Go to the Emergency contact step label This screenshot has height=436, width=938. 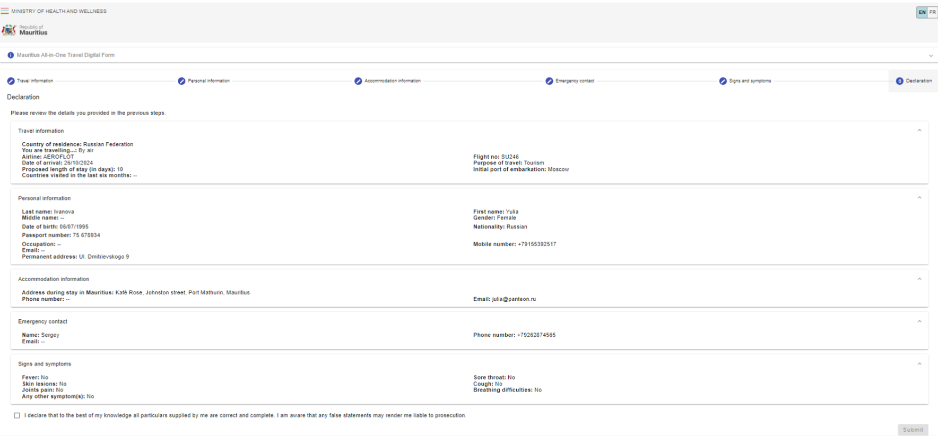575,81
